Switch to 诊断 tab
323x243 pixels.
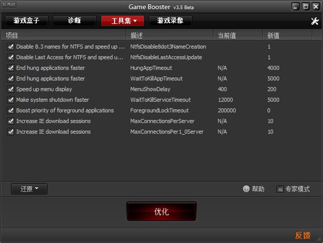[75, 21]
